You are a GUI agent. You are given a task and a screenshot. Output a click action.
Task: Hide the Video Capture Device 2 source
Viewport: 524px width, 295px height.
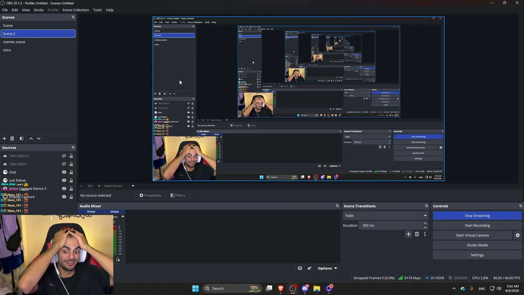point(64,188)
